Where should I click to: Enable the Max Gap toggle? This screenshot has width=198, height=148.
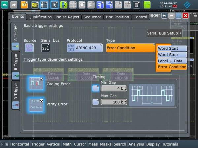[96, 102]
